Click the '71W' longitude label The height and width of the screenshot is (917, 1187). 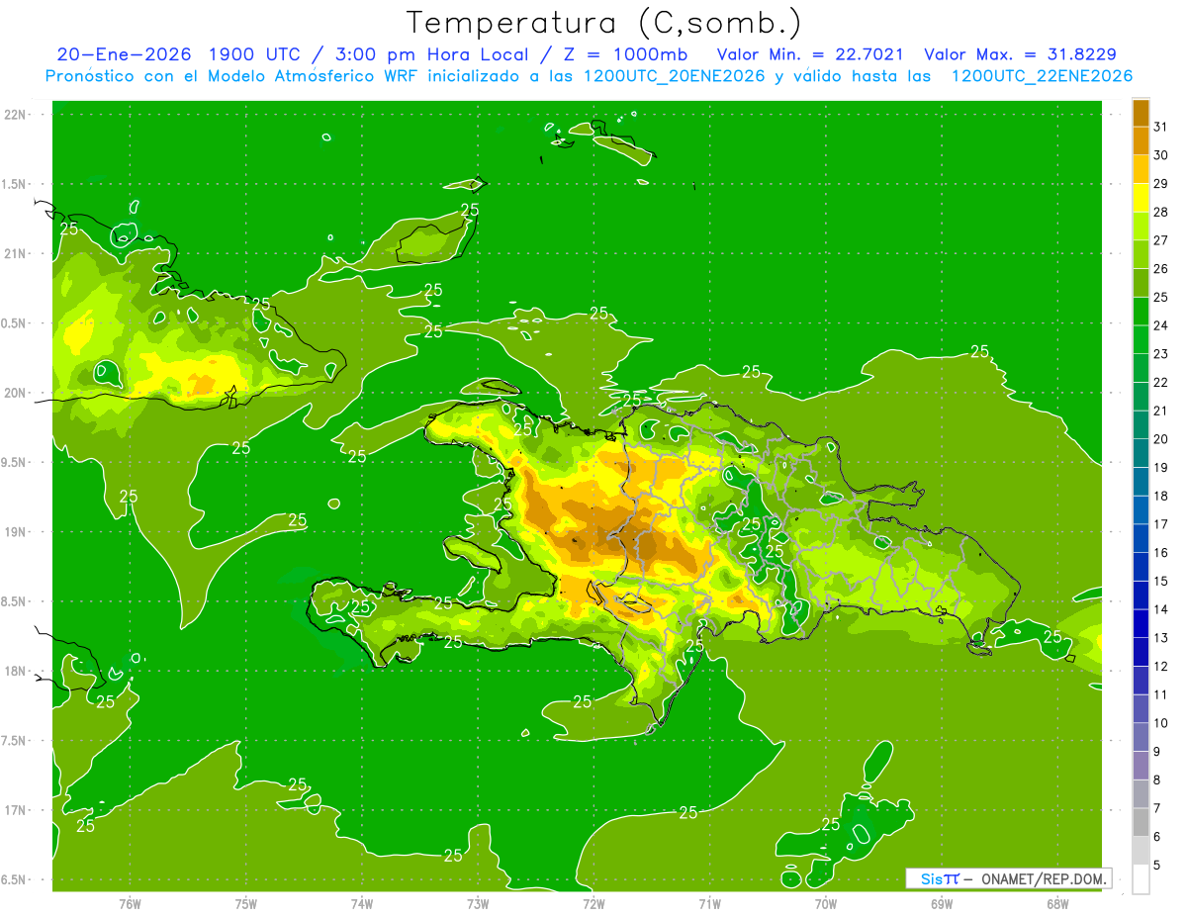click(709, 903)
